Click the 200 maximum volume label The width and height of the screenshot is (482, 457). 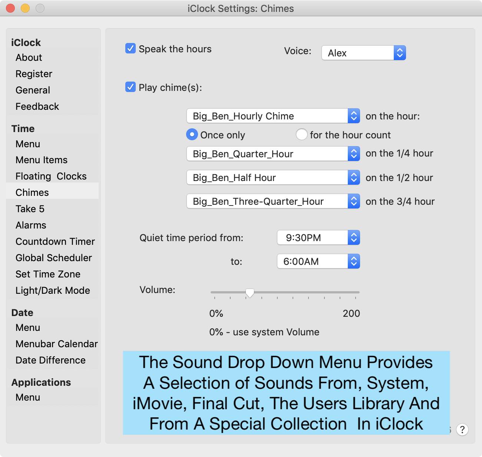tap(351, 313)
